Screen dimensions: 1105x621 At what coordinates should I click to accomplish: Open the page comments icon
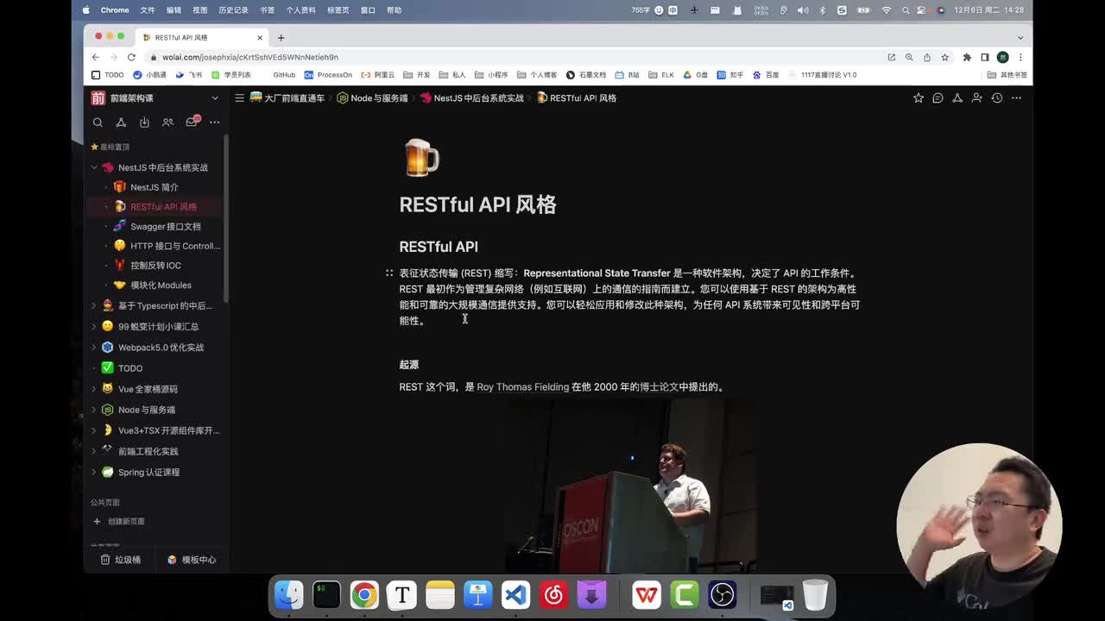coord(938,98)
